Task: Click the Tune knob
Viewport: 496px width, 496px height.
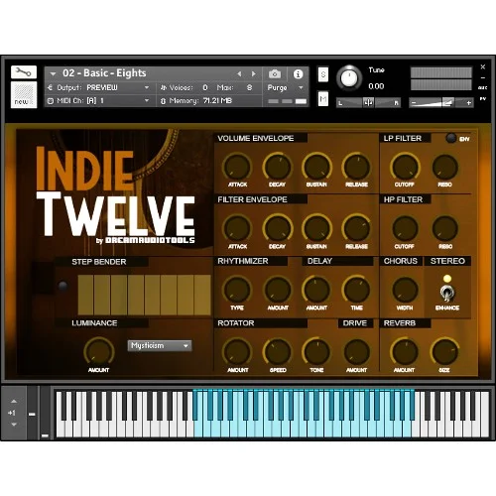Action: coord(349,78)
